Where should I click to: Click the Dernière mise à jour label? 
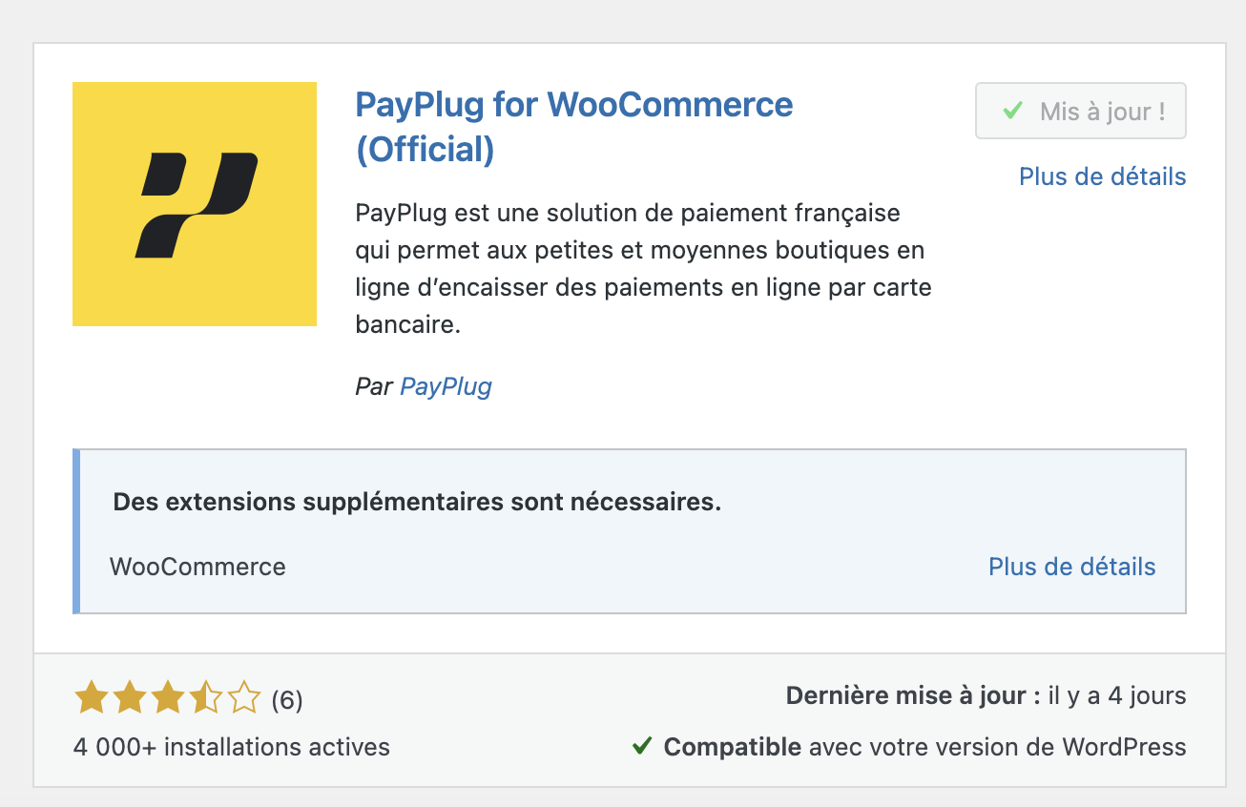pyautogui.click(x=912, y=696)
